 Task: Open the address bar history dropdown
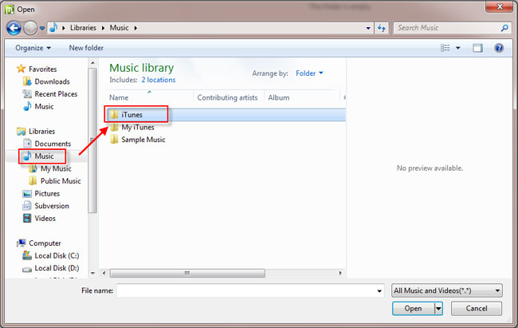pos(368,28)
